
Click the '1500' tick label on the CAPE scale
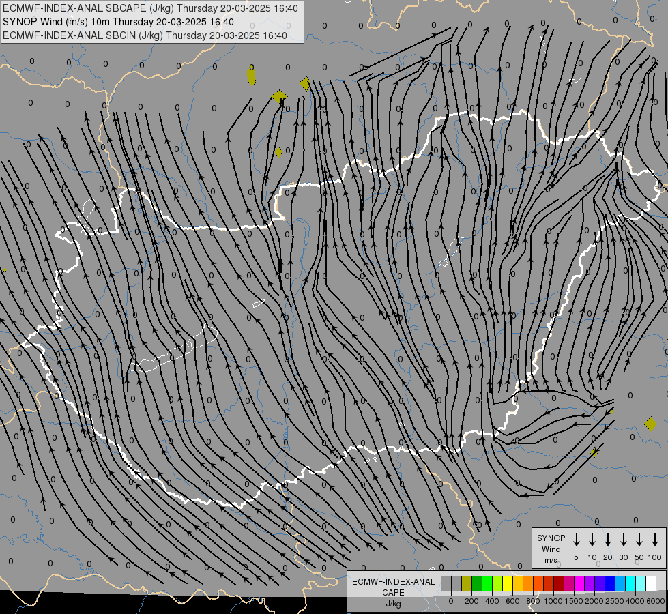tap(574, 601)
